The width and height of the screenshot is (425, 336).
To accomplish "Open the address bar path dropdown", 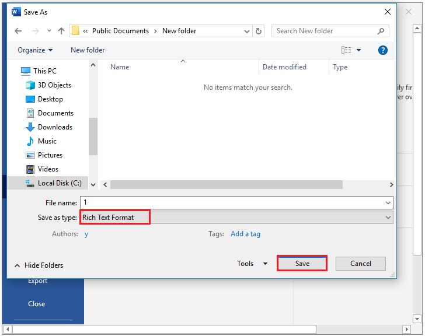I will [x=246, y=32].
